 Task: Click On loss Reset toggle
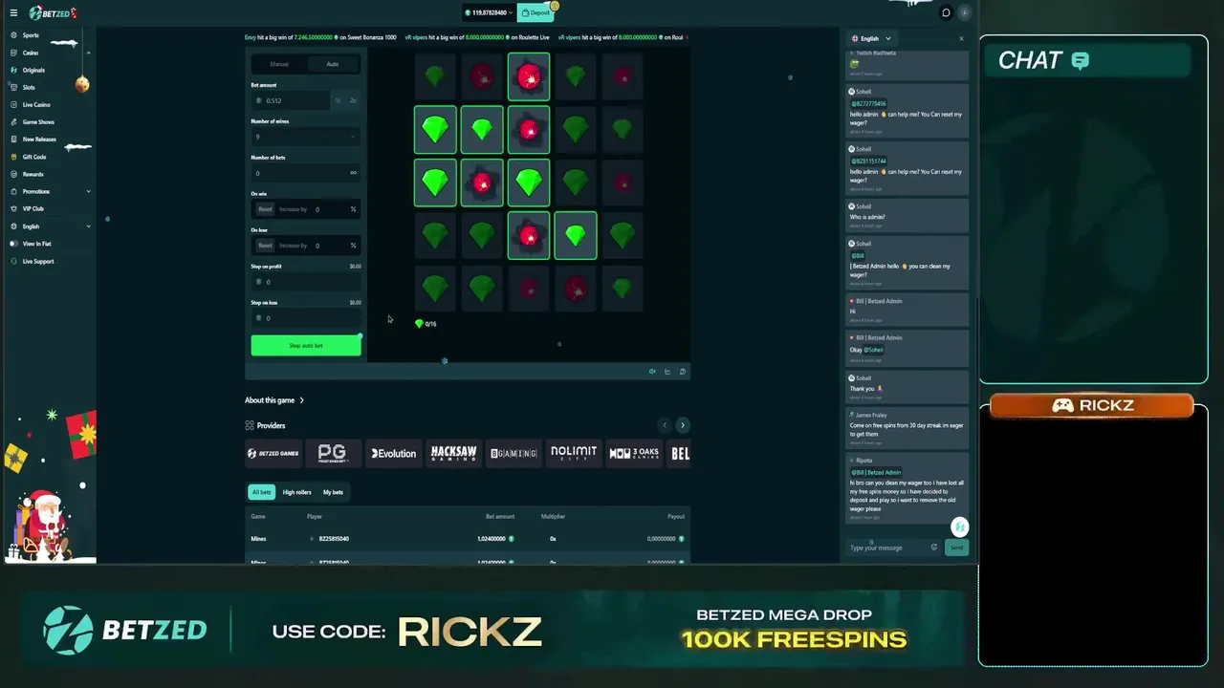[265, 246]
